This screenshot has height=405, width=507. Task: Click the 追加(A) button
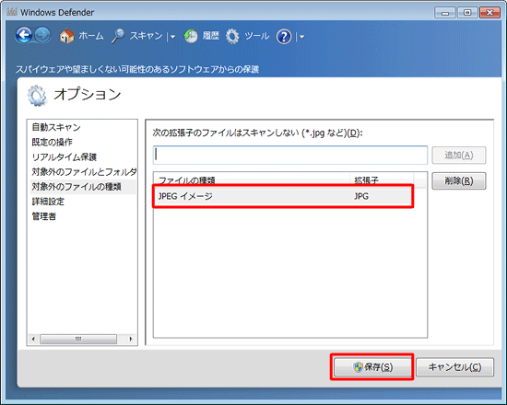pos(458,156)
